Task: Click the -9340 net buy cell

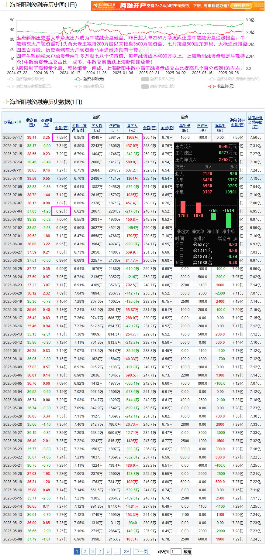Action: click(x=132, y=523)
